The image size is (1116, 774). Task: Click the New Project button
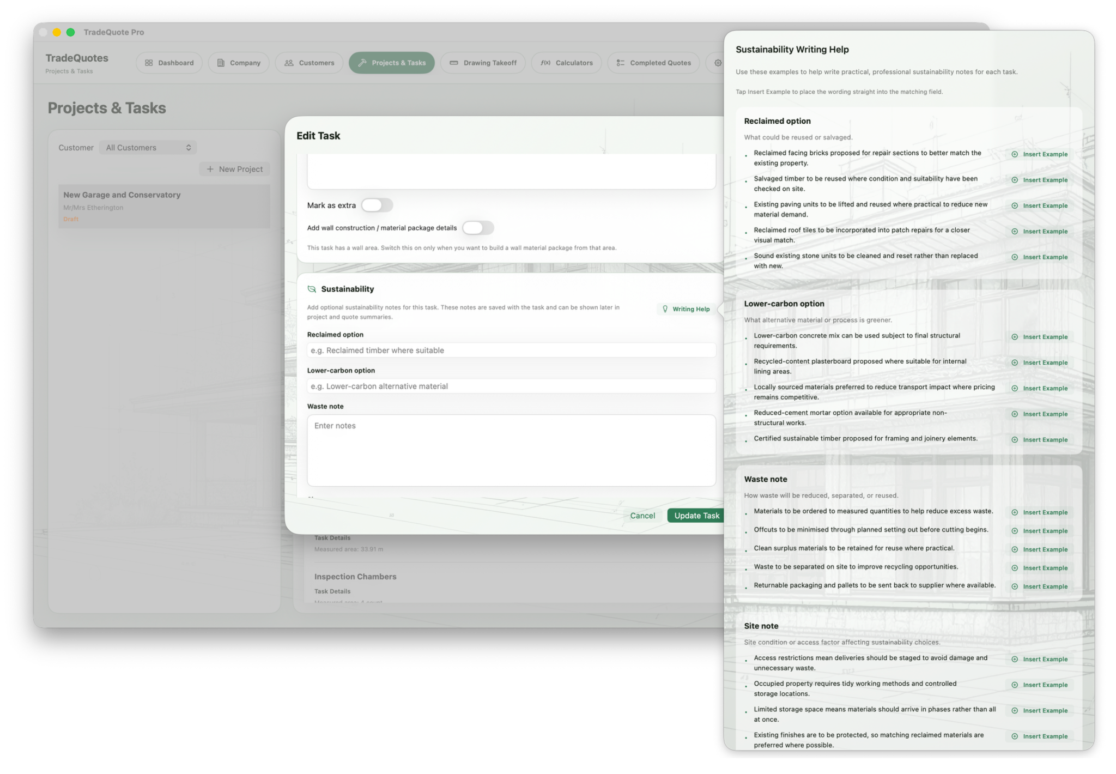tap(235, 169)
